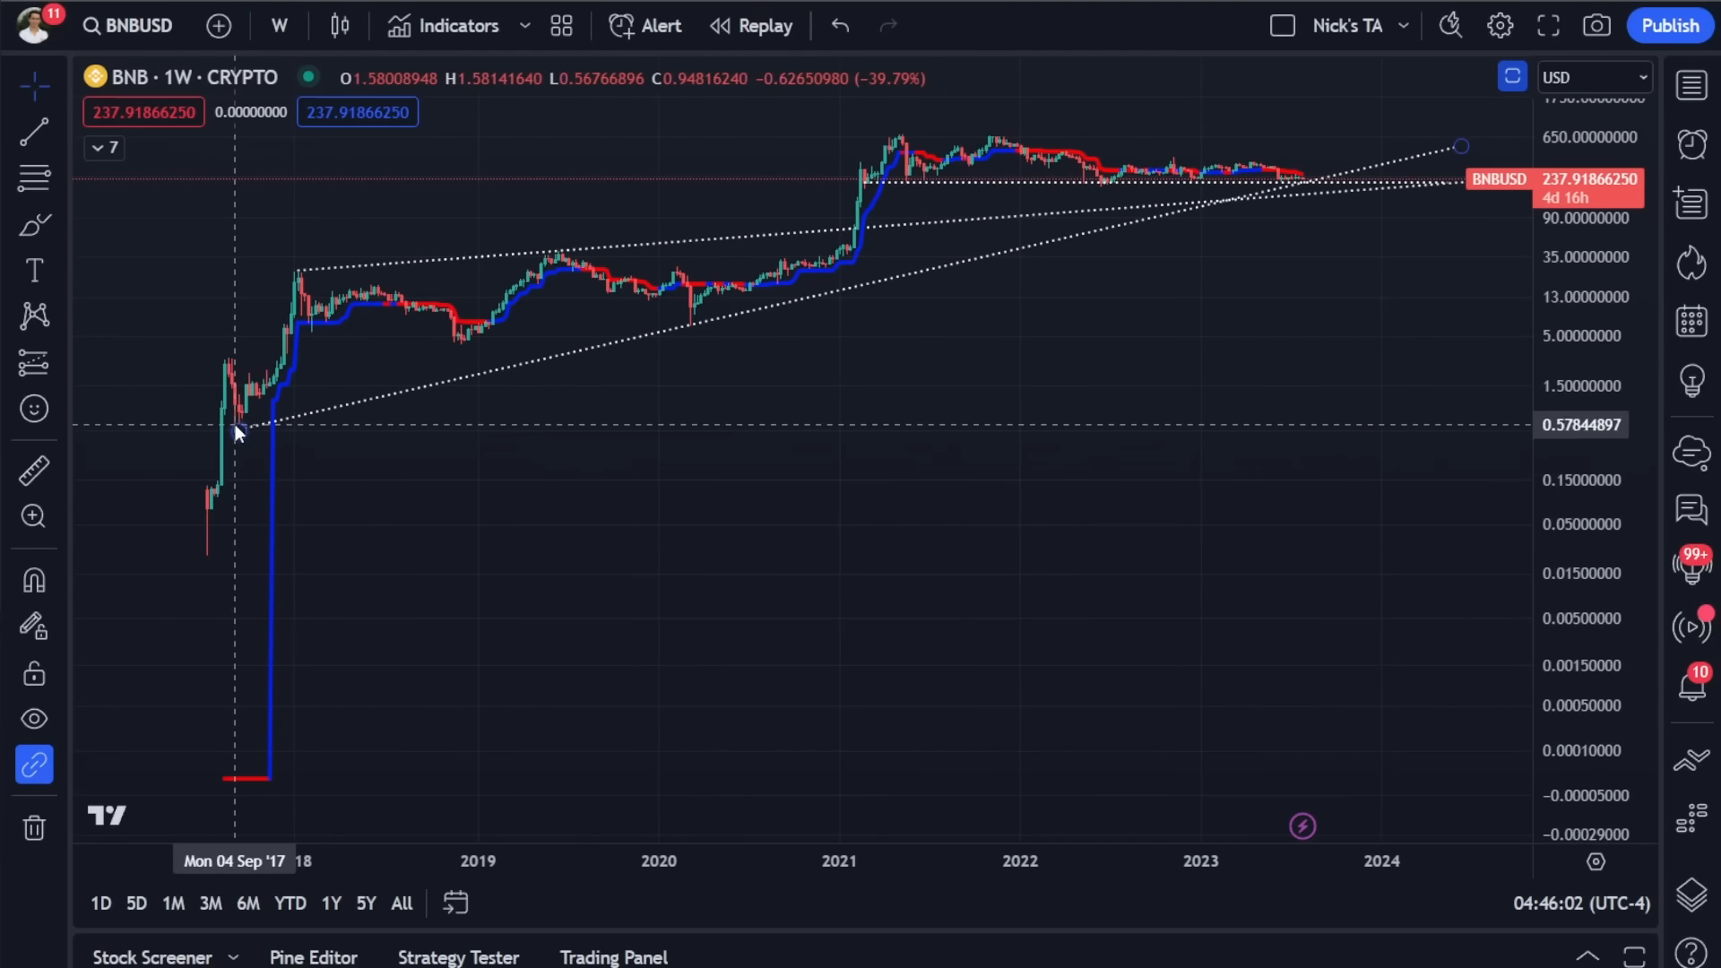Open the chats speech bubbles panel
1721x968 pixels.
tap(1691, 510)
